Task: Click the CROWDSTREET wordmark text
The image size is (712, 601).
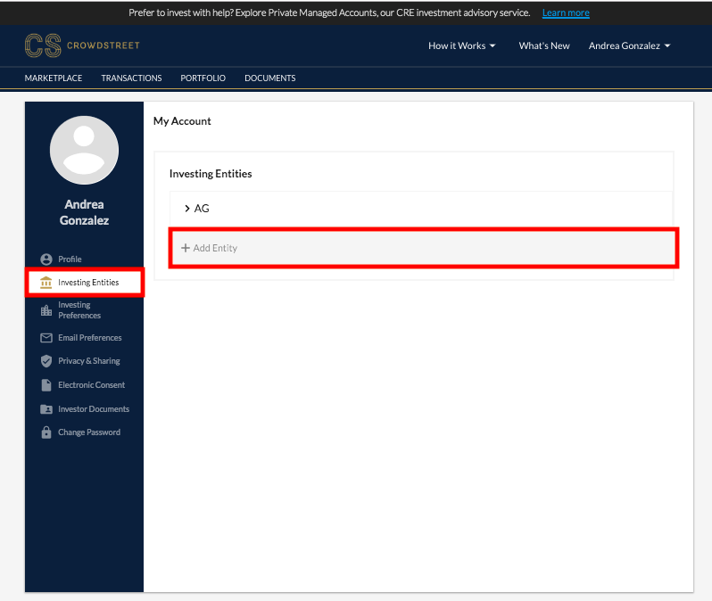Action: tap(103, 45)
